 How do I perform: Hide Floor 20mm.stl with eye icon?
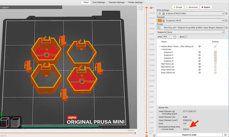200,73
